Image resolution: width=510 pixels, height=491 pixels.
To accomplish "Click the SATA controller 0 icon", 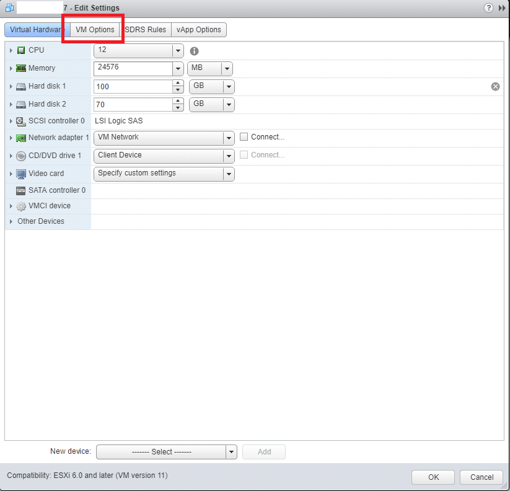I will 21,191.
